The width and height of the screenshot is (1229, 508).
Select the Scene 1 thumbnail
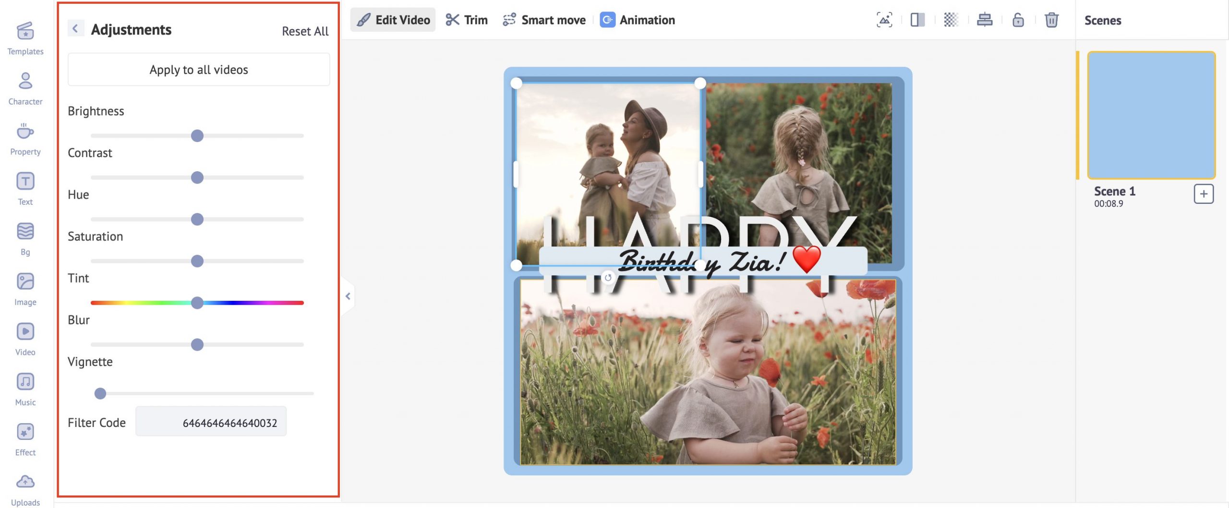tap(1151, 115)
